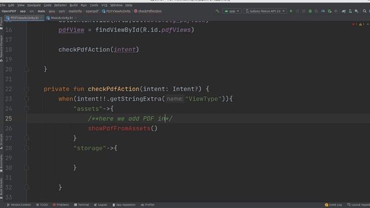
Task: Open the Build menu
Action: [73, 5]
